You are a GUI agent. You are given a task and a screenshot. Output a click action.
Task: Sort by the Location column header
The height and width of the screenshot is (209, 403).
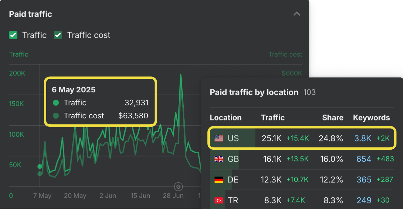tap(226, 117)
